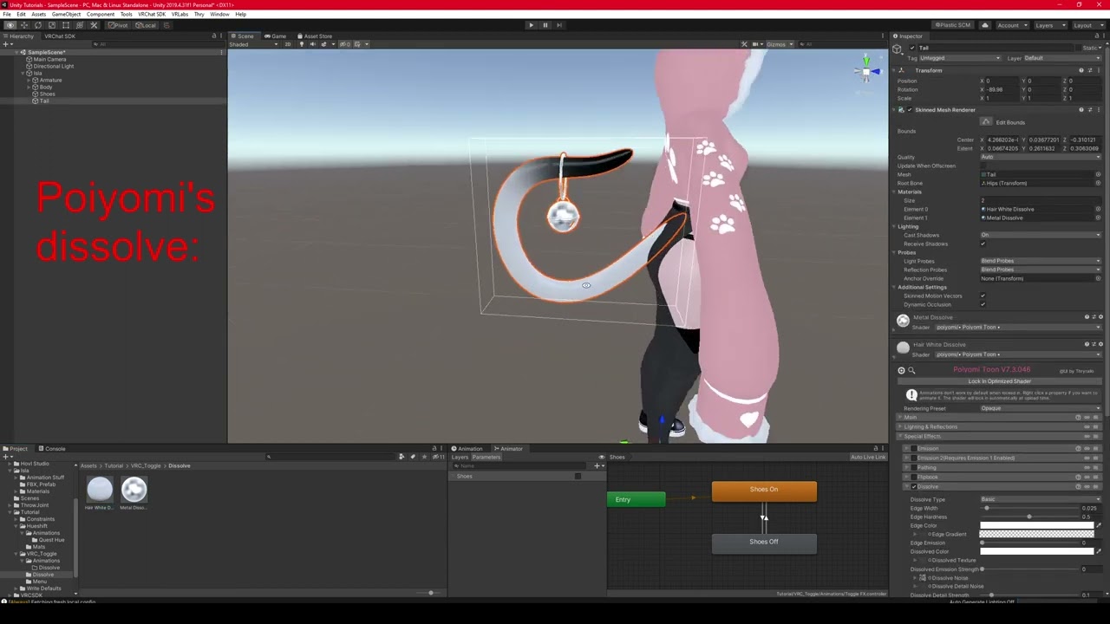Open the Plastic SCM button
The image size is (1110, 624).
(952, 25)
